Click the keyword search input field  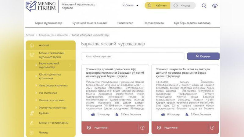[x=133, y=56]
